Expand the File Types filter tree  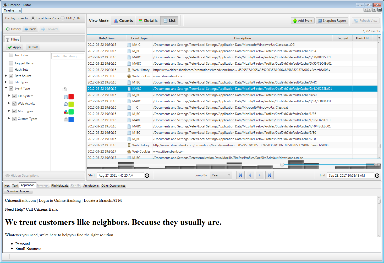(x=6, y=82)
